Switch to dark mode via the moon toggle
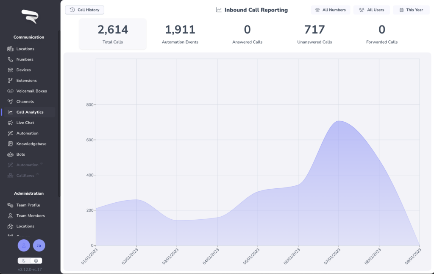 [x=24, y=261]
